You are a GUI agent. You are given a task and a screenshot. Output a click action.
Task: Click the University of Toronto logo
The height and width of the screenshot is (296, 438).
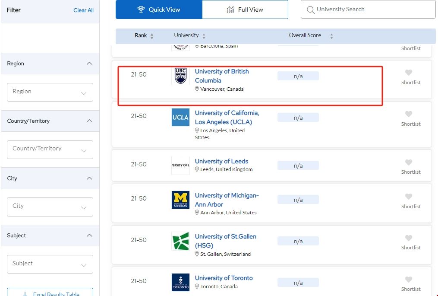tap(180, 282)
